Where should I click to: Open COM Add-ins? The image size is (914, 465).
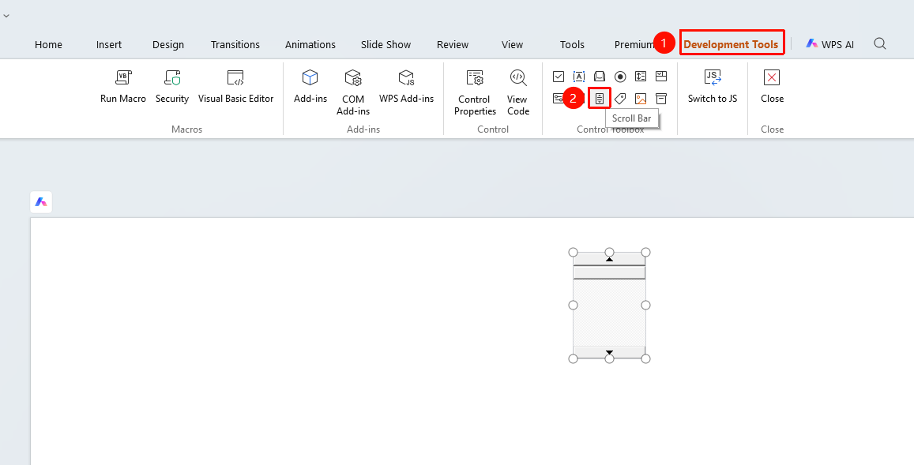(x=352, y=92)
